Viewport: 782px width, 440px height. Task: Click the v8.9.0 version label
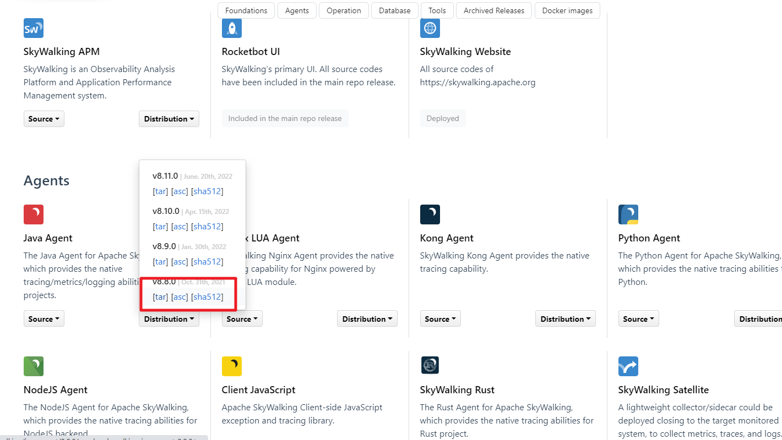click(x=164, y=246)
